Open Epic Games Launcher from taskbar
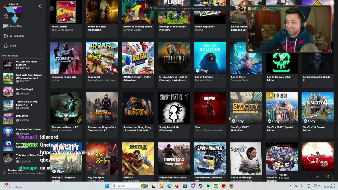This screenshot has height=190, width=338. click(232, 186)
